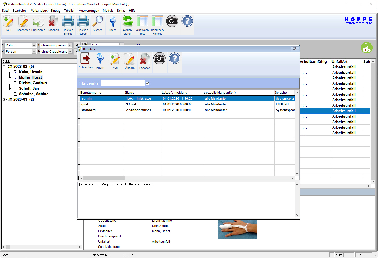Expand the 2026-03 tree folder
378x258 pixels.
coord(4,99)
